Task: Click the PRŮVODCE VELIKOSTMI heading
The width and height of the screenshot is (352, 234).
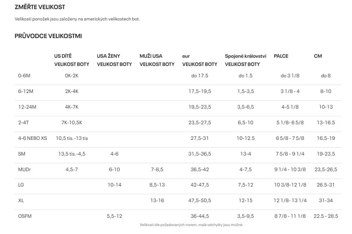Action: 48,36
